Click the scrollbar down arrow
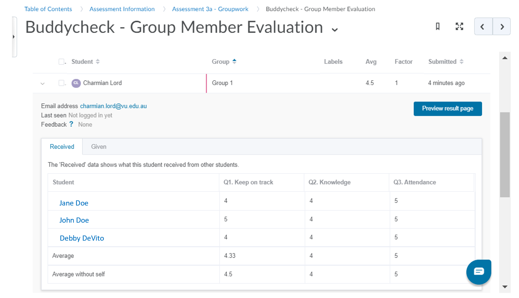Screen dimensions: 519x298 505,287
